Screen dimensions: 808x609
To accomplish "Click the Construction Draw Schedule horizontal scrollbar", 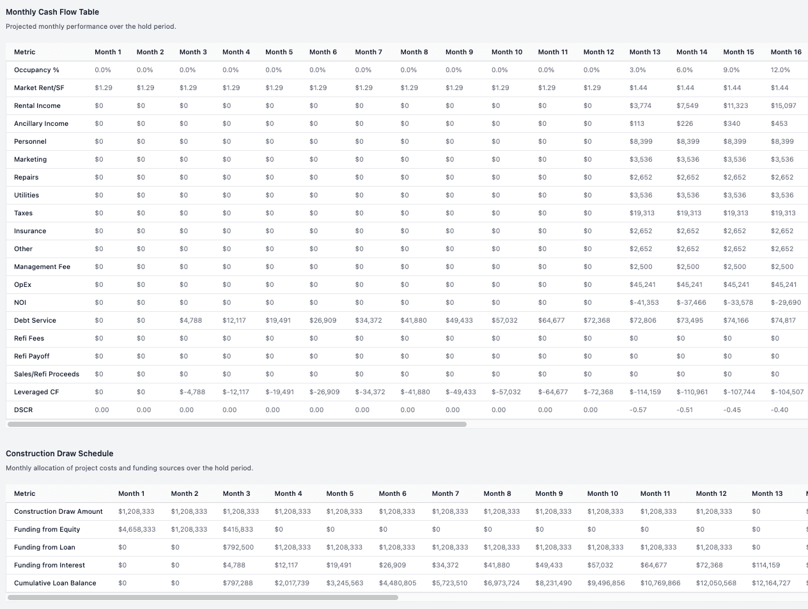I will pos(203,597).
